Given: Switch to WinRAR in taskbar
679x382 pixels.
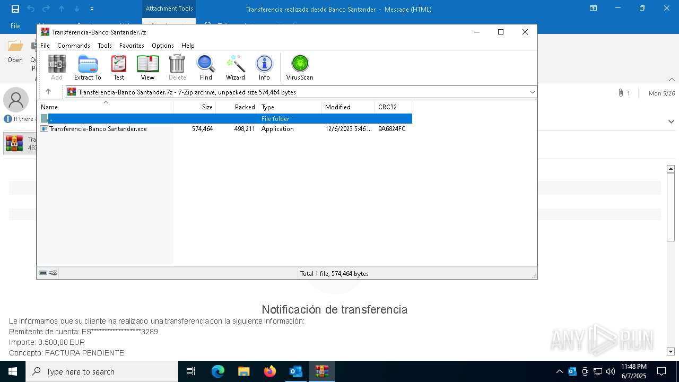Looking at the screenshot, I should click(x=322, y=371).
